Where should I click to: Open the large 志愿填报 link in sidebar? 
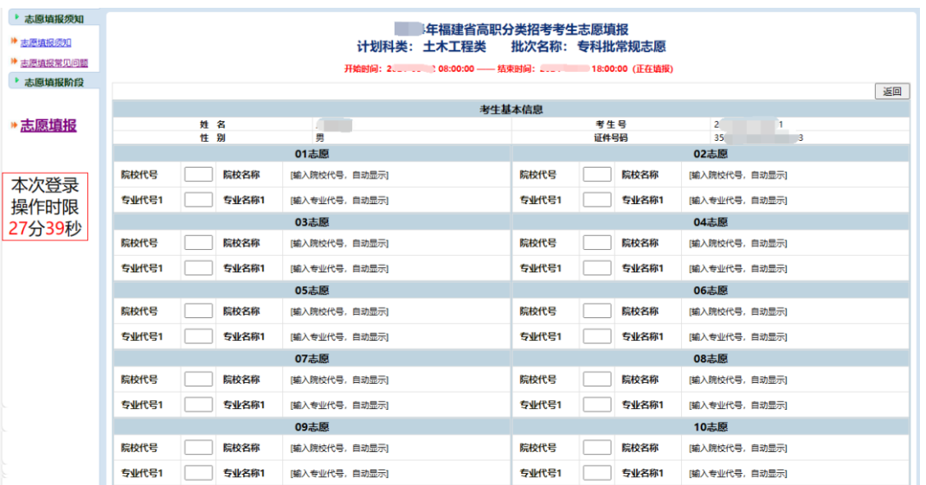(x=48, y=125)
